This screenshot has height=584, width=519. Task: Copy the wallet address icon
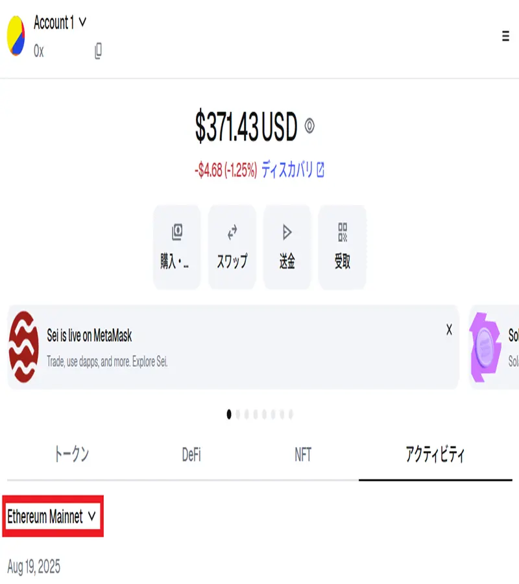click(98, 51)
